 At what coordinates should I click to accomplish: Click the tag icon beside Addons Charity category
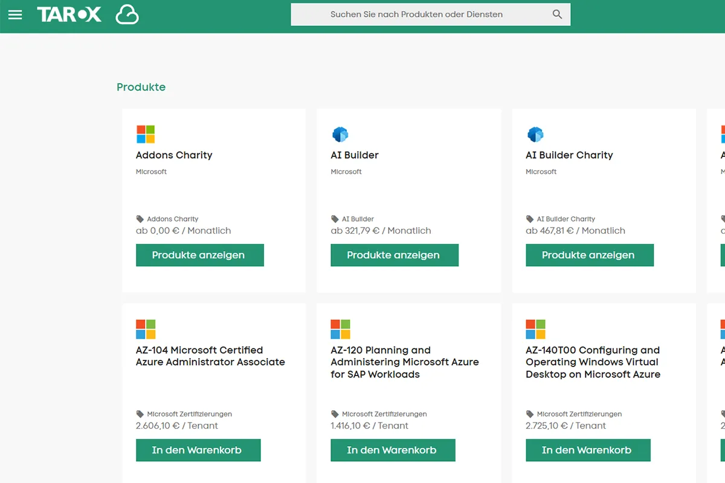point(140,219)
